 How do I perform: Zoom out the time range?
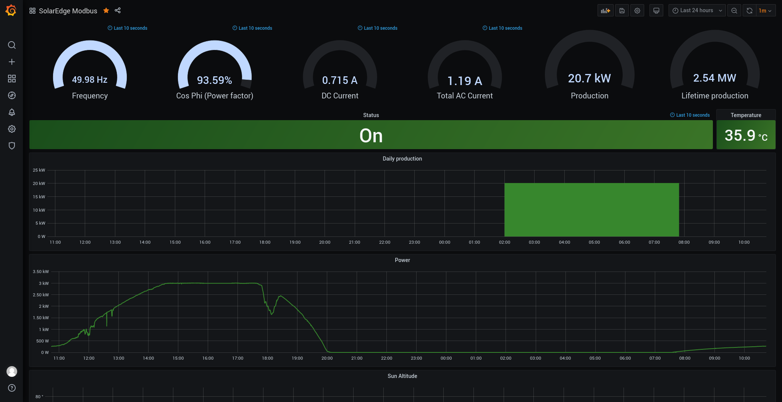(734, 11)
